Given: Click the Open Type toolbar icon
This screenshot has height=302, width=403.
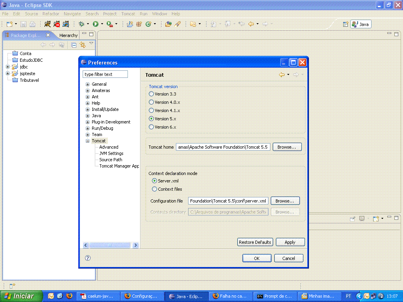Looking at the screenshot, I should [168, 24].
